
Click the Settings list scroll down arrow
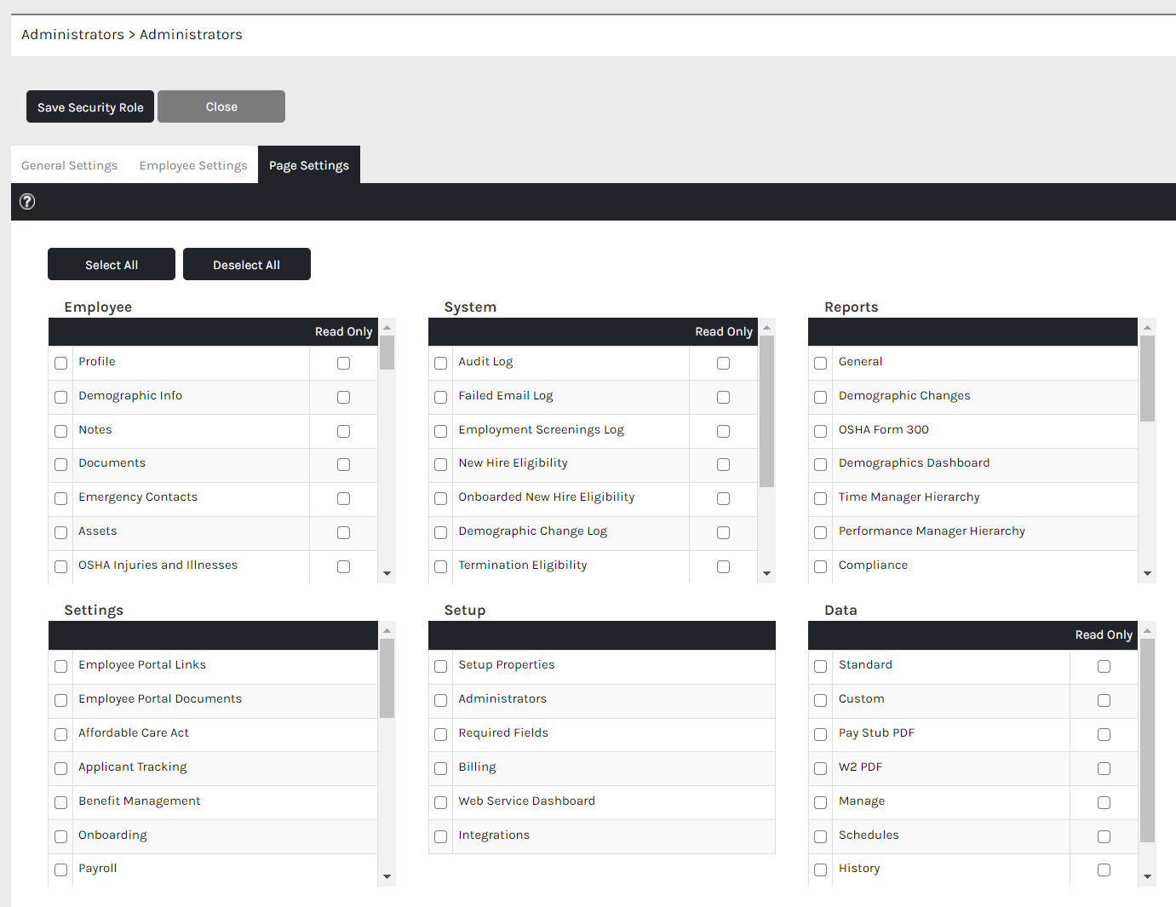point(387,877)
